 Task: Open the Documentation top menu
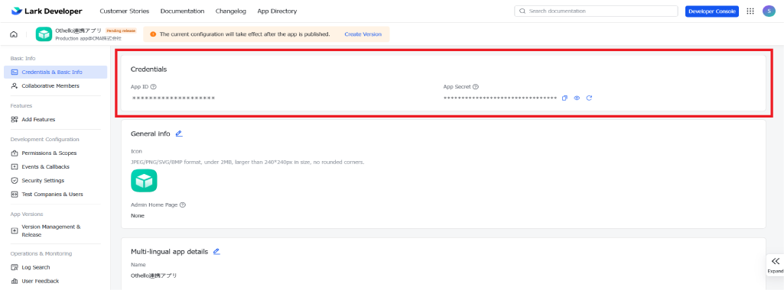(x=183, y=11)
